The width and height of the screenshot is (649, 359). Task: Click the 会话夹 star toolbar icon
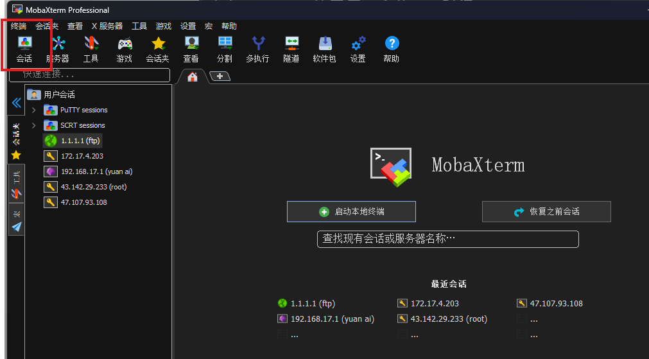coord(158,49)
